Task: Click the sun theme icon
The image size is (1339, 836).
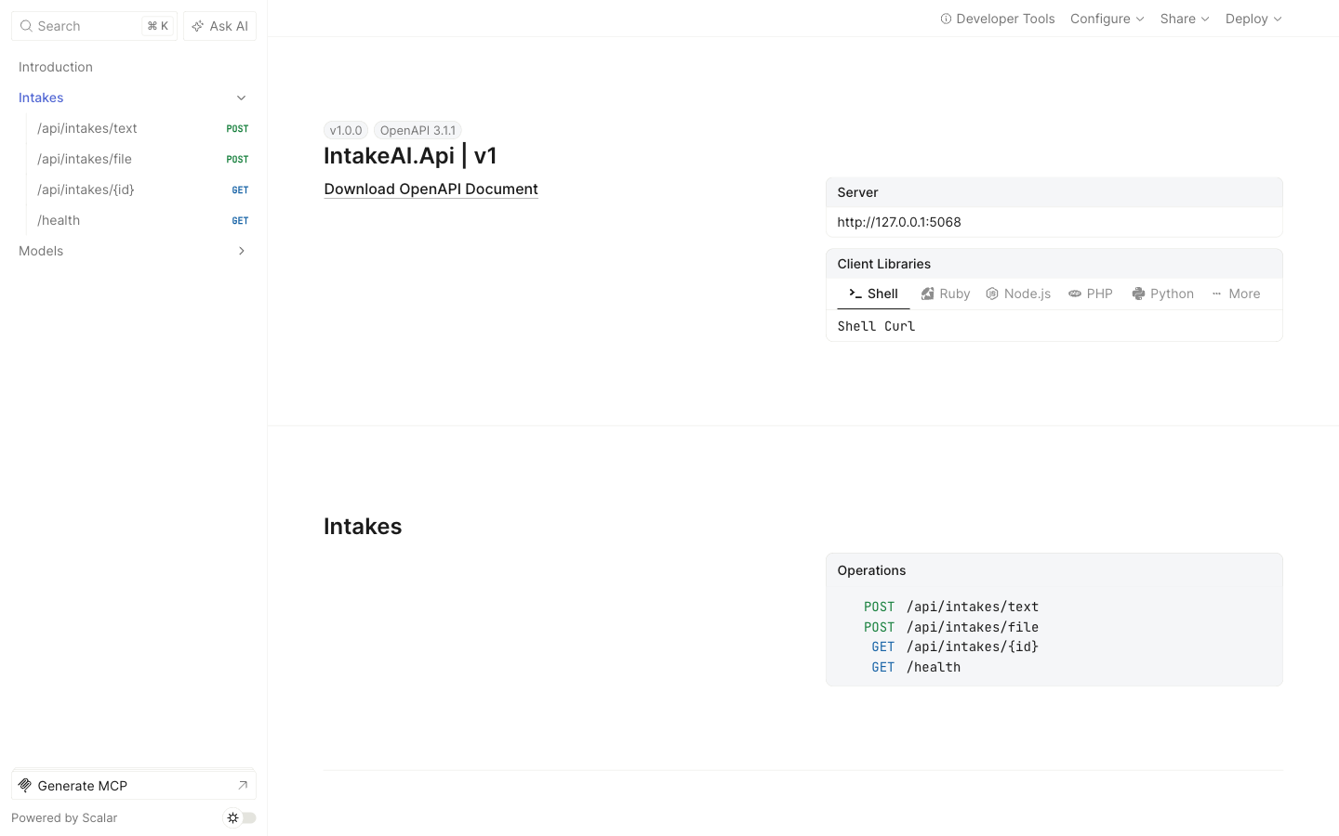Action: (232, 818)
